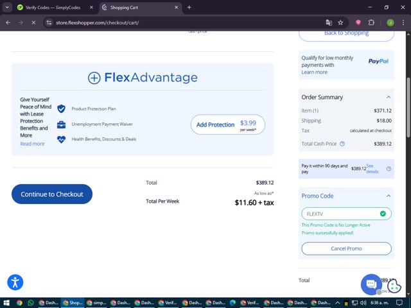This screenshot has height=308, width=411.
Task: Switch to the 'simp...' taskbar window
Action: (97, 303)
